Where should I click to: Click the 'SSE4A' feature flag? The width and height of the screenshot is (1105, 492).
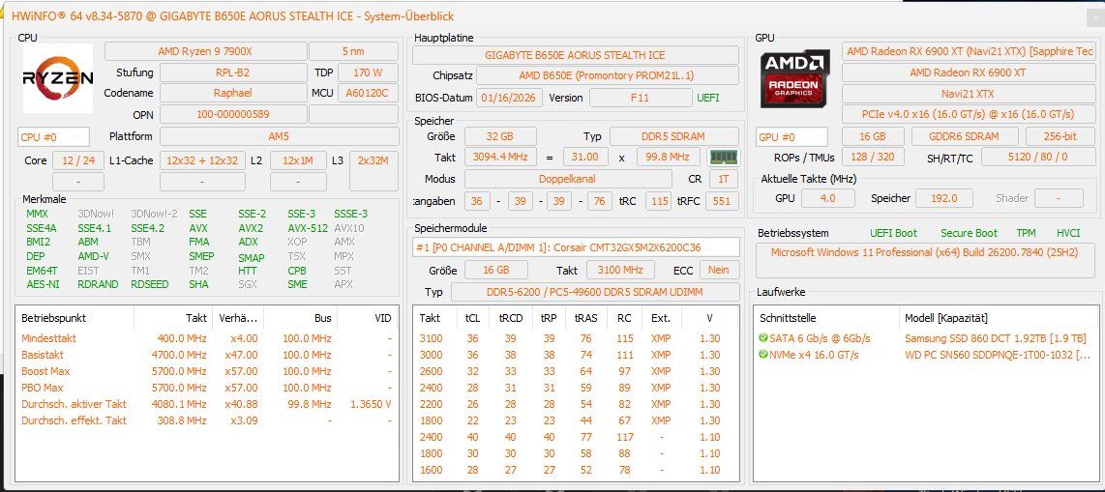point(42,228)
